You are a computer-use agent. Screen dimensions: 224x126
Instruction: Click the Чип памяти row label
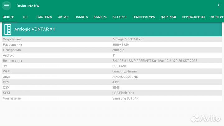pyautogui.click(x=12, y=98)
